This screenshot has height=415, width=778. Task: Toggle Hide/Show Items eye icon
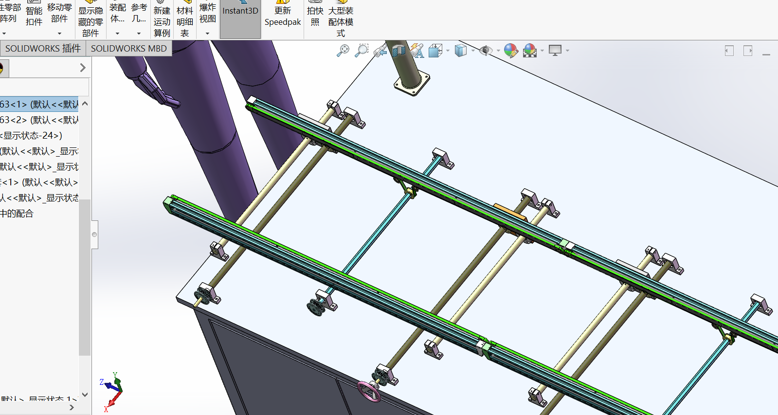click(486, 50)
